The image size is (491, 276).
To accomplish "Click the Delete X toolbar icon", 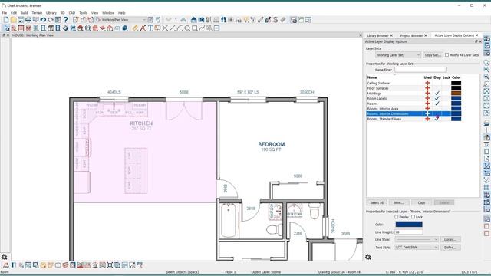I will point(165,28).
